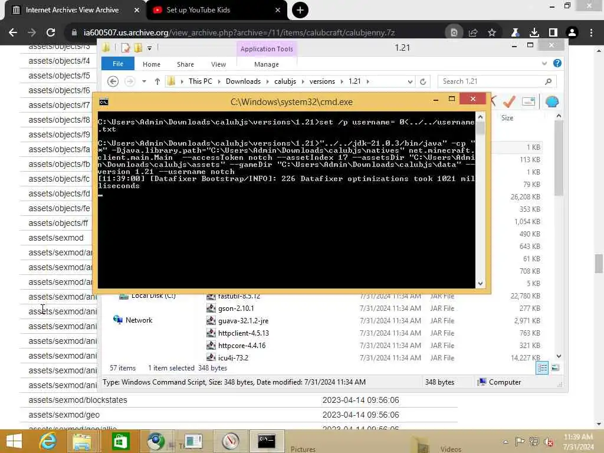The width and height of the screenshot is (604, 453).
Task: Click Downloads in the breadcrumb path
Action: pyautogui.click(x=243, y=81)
